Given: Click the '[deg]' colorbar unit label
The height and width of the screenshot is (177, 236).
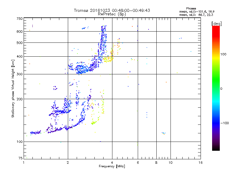Looking at the screenshot, I should click(217, 24).
